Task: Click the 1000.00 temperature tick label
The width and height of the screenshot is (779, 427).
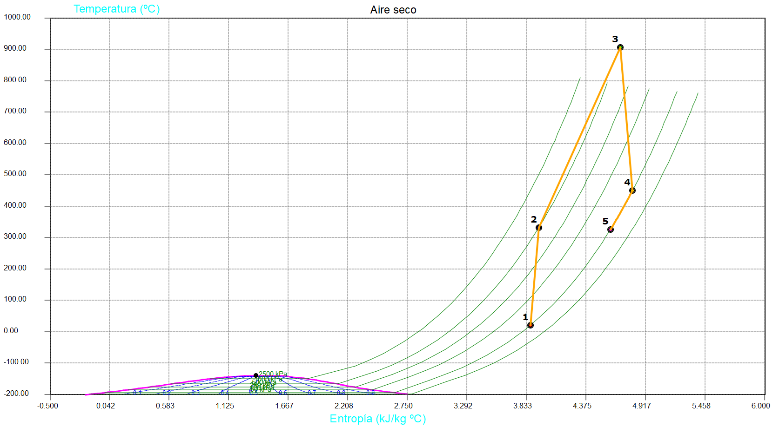Action: pos(17,17)
